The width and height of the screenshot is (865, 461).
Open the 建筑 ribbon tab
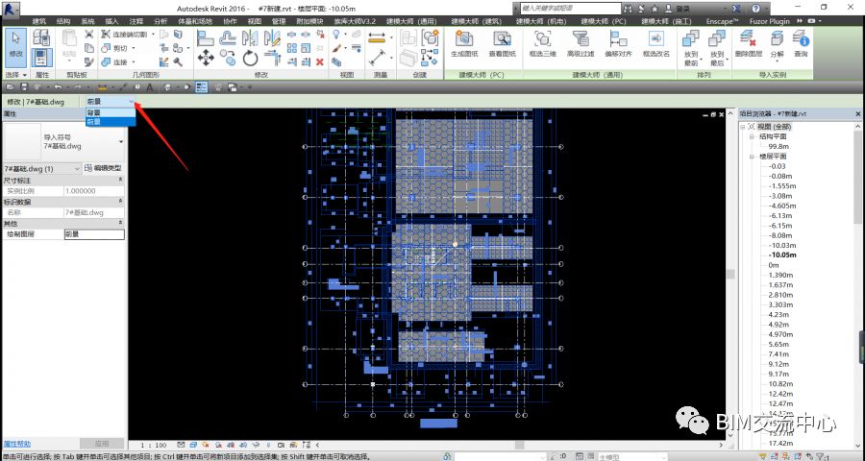coord(39,21)
